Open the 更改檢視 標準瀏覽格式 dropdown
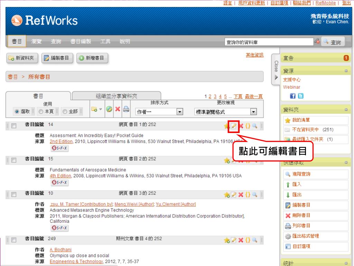 pos(225,112)
